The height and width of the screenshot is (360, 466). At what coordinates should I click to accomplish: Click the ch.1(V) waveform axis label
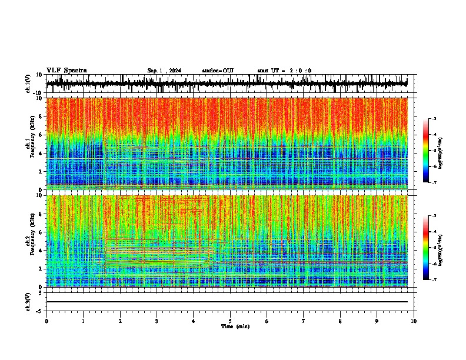click(x=28, y=84)
